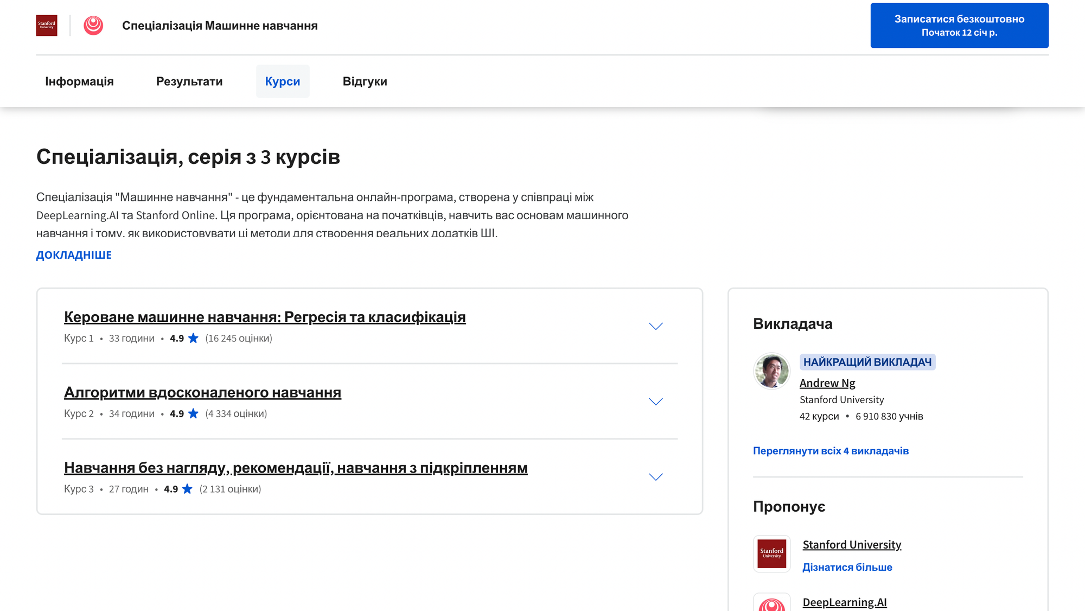Open the Відгуки tab
Viewport: 1085px width, 611px height.
pos(365,81)
